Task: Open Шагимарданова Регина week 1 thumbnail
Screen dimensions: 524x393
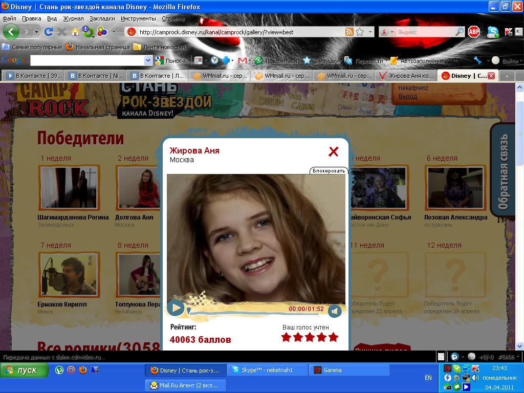Action: pyautogui.click(x=69, y=187)
